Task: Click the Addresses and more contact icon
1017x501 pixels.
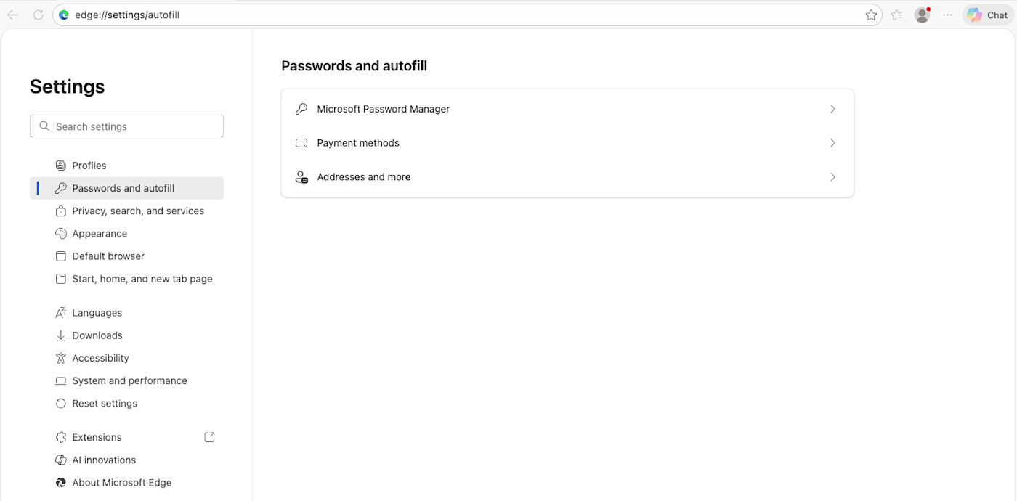Action: pyautogui.click(x=301, y=176)
